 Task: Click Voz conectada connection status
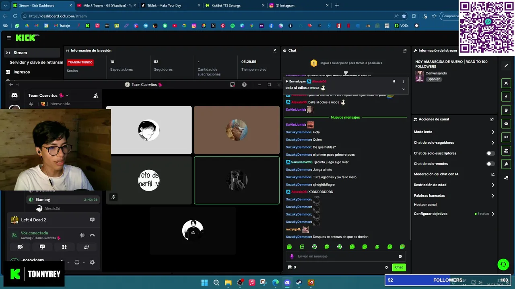[x=34, y=233]
